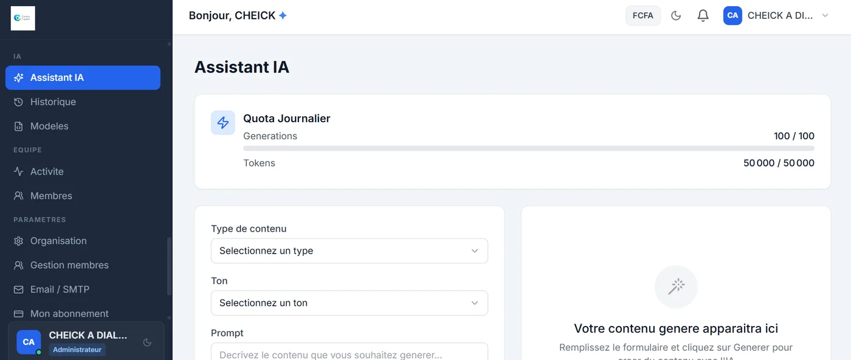
Task: Click the PARAMETRES section label
Action: [x=40, y=220]
